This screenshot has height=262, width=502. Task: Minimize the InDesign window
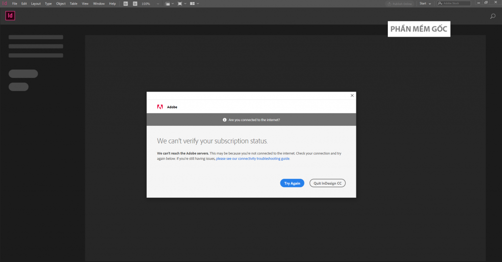click(478, 3)
